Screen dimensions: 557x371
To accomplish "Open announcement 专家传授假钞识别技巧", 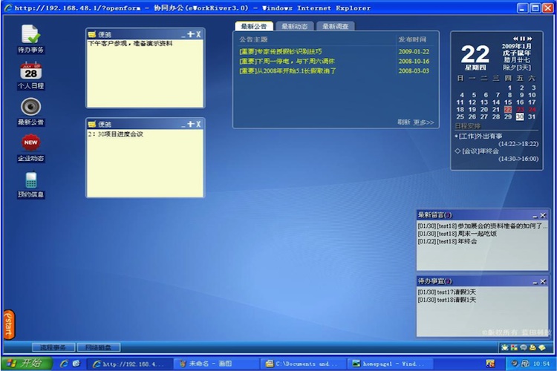I will [281, 51].
